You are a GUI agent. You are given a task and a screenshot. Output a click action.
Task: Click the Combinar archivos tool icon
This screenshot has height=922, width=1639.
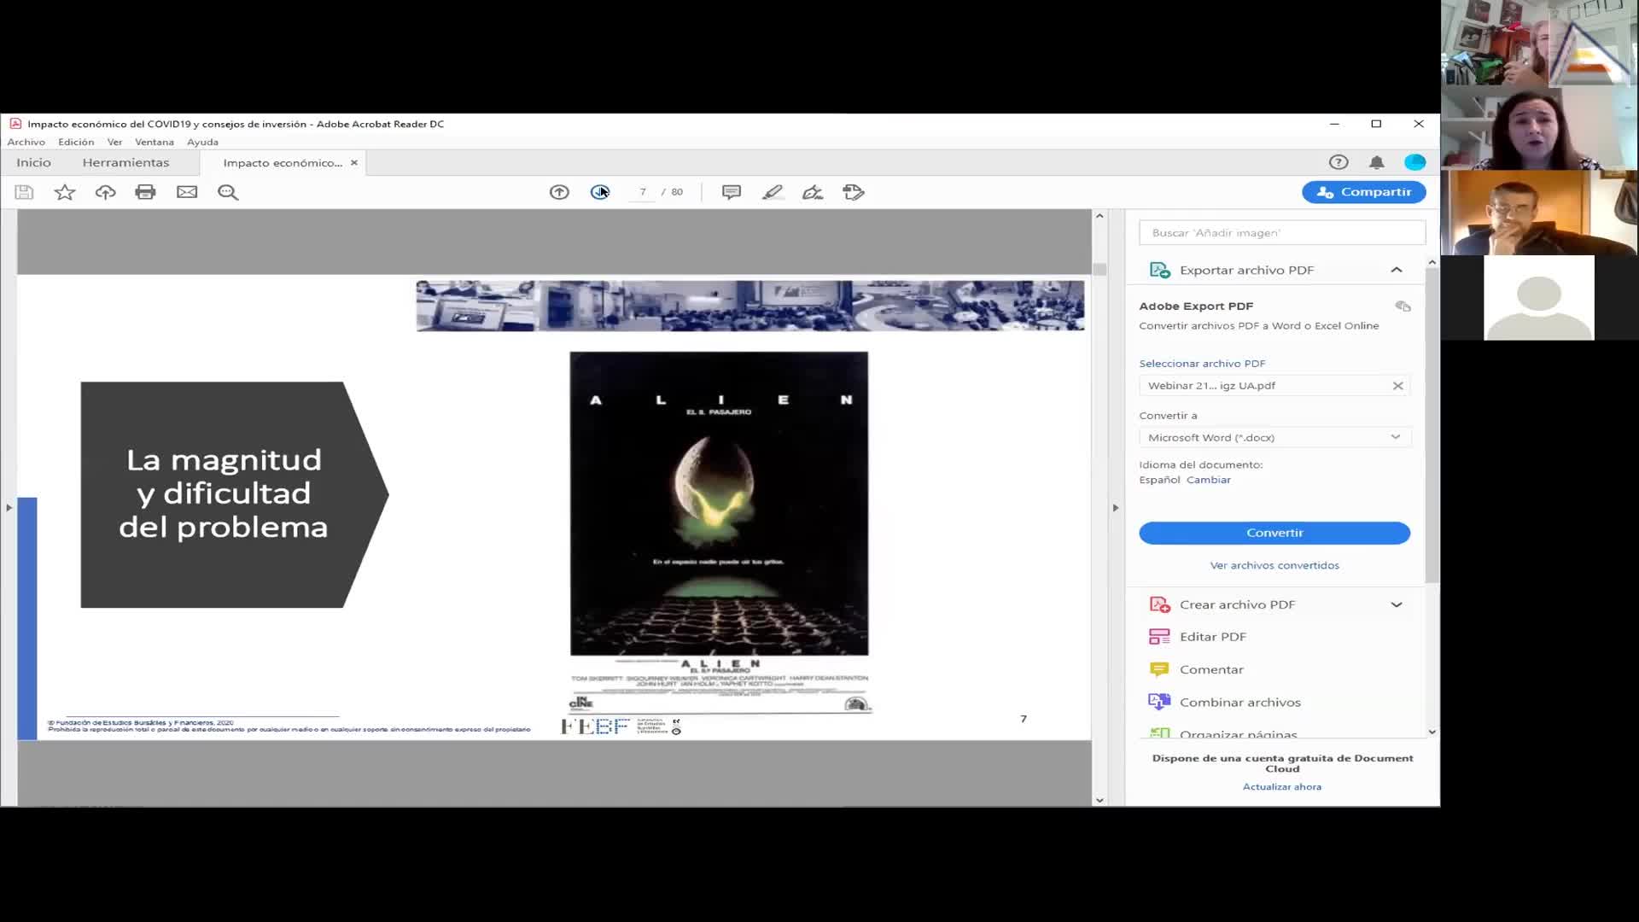point(1159,702)
